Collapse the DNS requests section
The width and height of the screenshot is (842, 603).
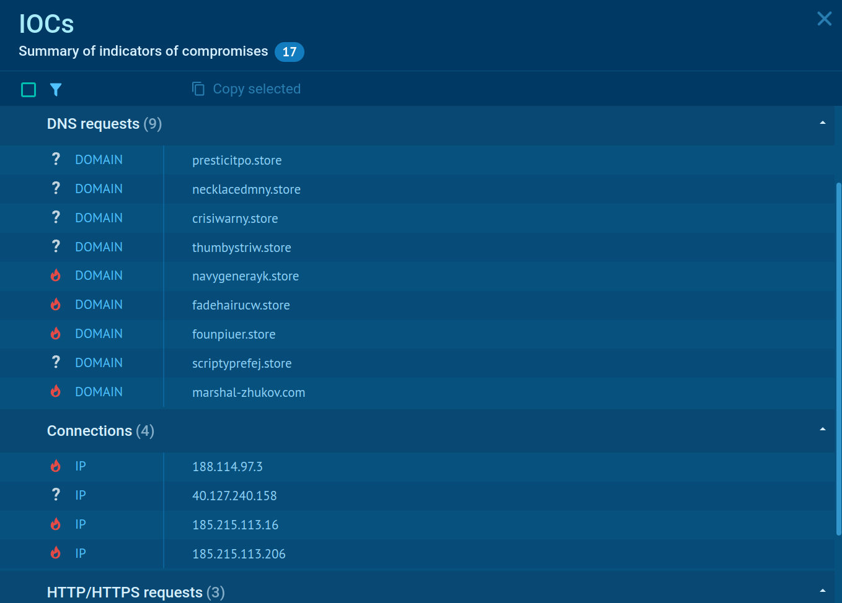[x=822, y=123]
